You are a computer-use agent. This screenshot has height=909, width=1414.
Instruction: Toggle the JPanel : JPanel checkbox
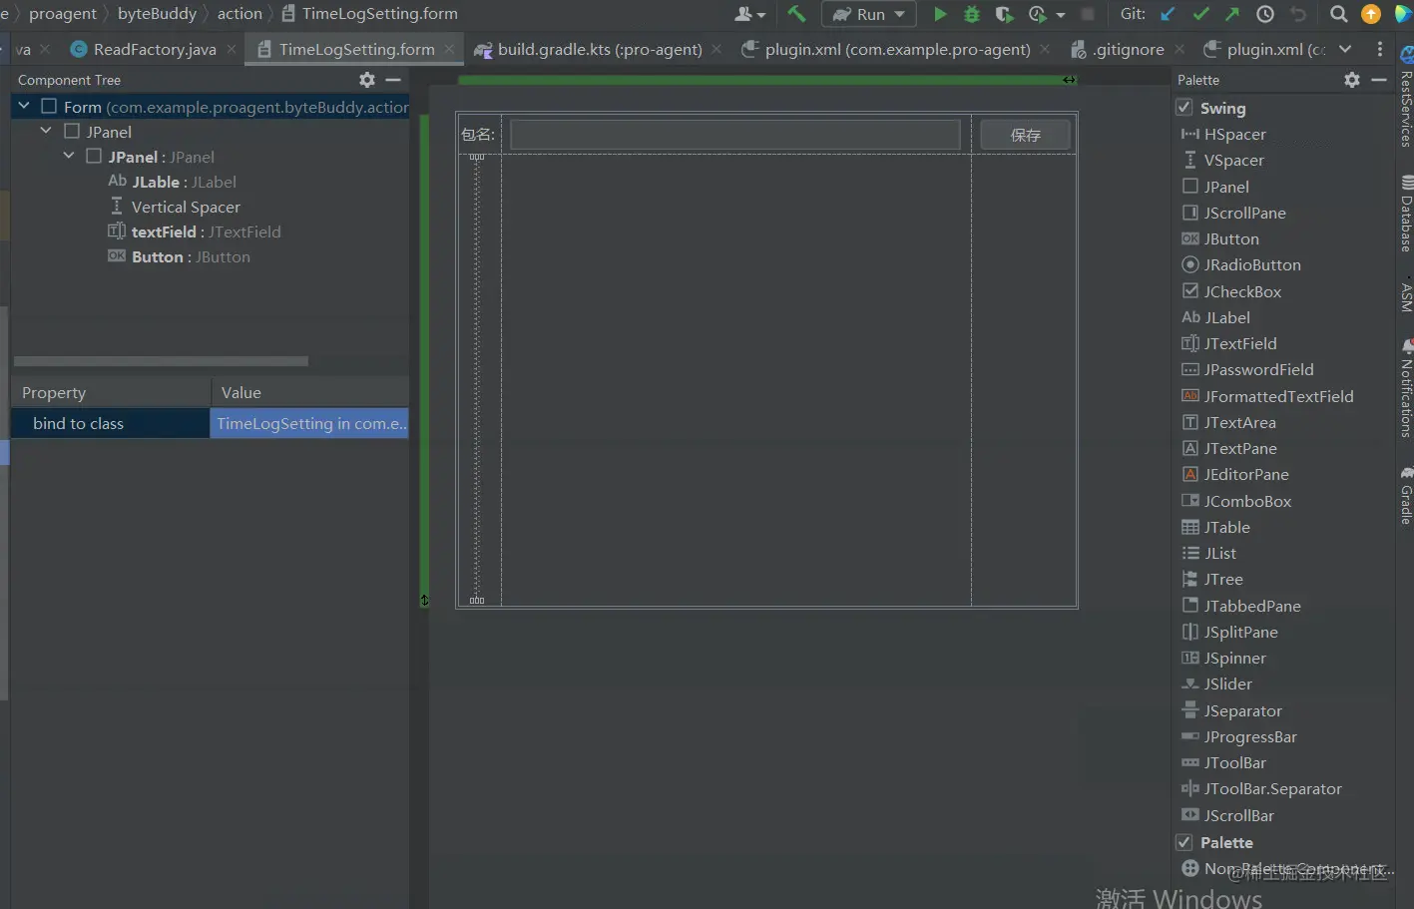(94, 156)
